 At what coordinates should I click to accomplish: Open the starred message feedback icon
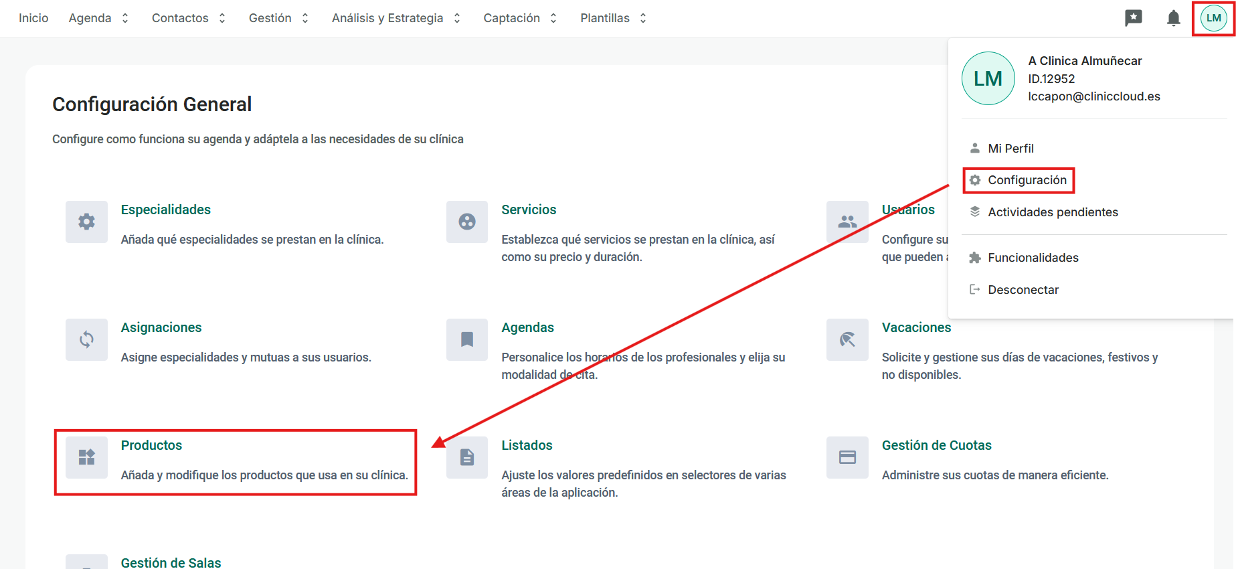[x=1133, y=18]
